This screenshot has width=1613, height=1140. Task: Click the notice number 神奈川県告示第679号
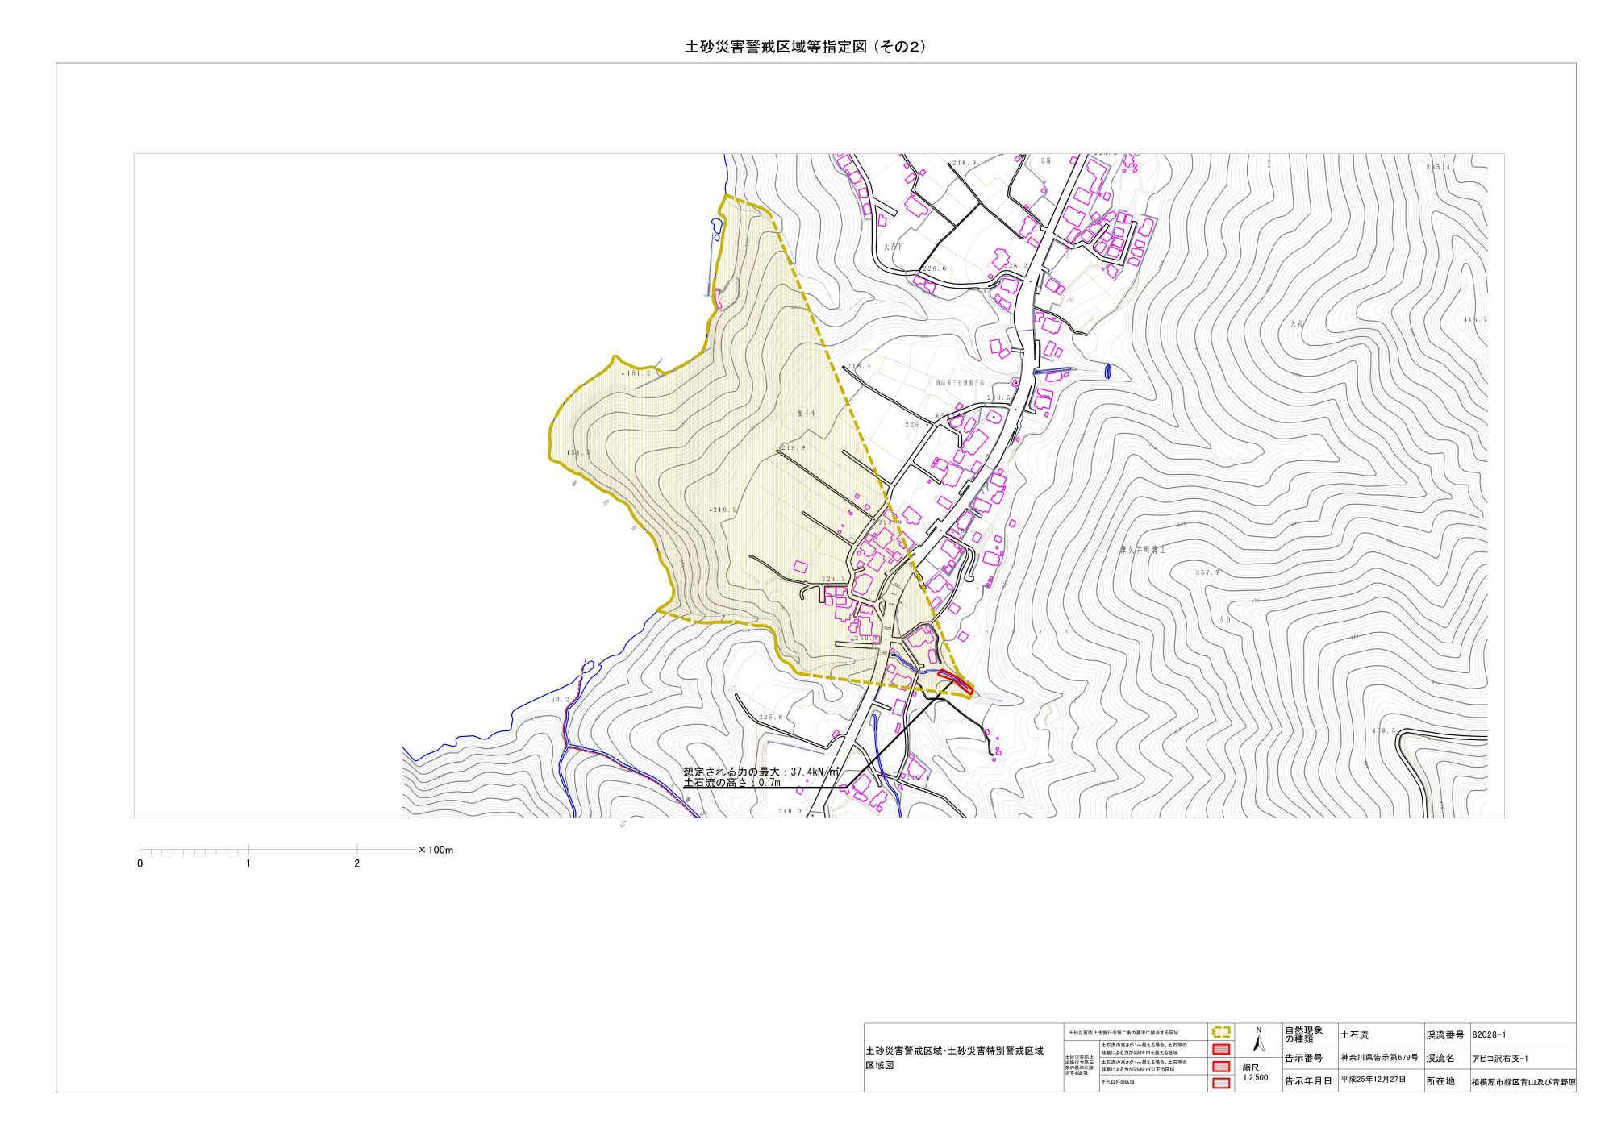pyautogui.click(x=1379, y=1058)
